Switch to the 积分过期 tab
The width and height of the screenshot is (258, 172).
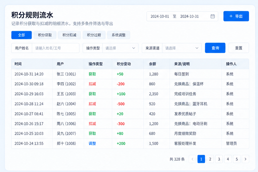(94, 35)
